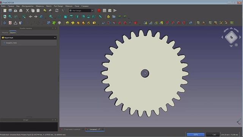Image resolution: width=243 pixels, height=137 pixels.
Task: Click the Boolean operation blue sphere icon
Action: point(191,23)
